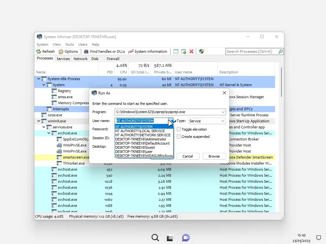The height and width of the screenshot is (244, 326).
Task: Switch to the Disk tab
Action: (95, 59)
